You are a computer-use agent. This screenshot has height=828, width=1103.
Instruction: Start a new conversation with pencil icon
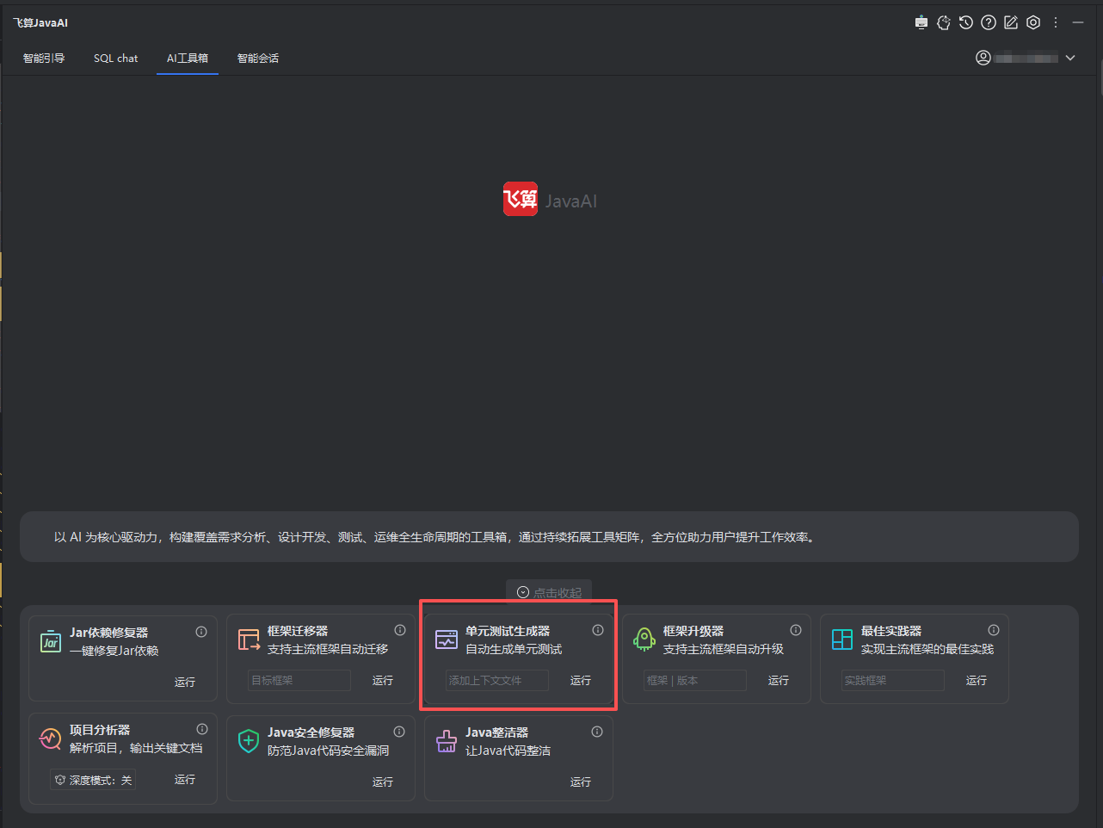1011,22
